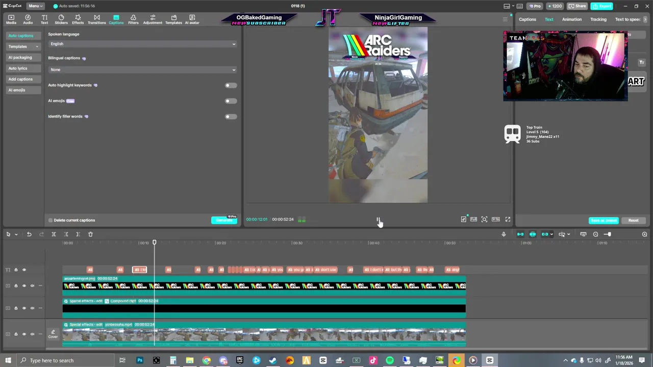Open the Adjustment panel
The width and height of the screenshot is (653, 367).
153,19
